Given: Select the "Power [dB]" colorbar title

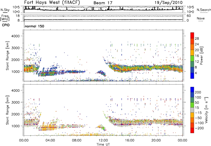Looking at the screenshot, I should click(x=202, y=56).
